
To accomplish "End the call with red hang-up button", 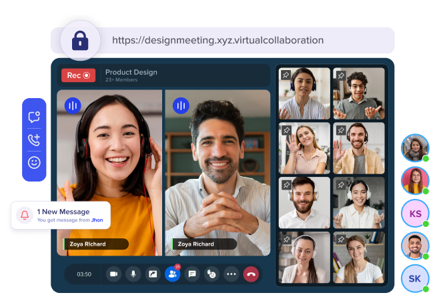I will point(251,274).
